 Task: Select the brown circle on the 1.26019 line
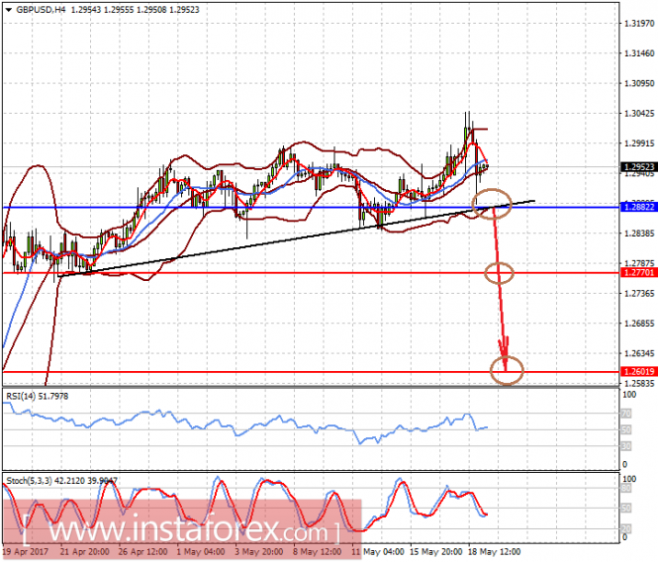[507, 371]
